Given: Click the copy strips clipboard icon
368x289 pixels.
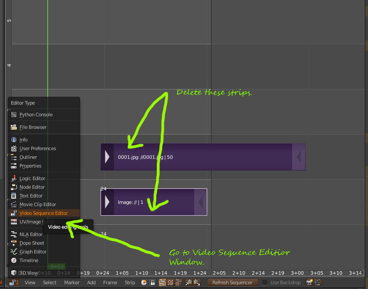Looking at the screenshot, I should tap(189, 282).
